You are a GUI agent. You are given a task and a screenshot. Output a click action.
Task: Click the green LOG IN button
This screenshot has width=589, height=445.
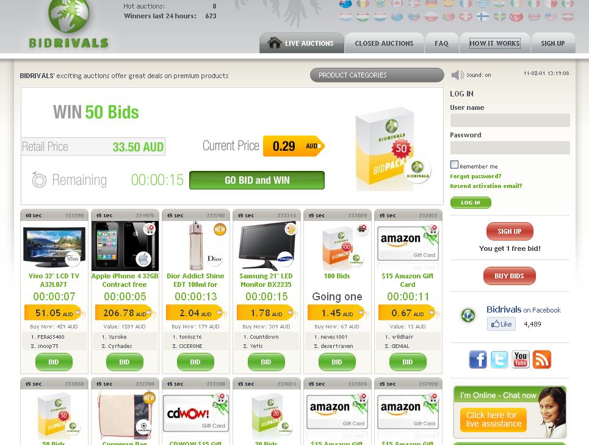[x=471, y=203]
